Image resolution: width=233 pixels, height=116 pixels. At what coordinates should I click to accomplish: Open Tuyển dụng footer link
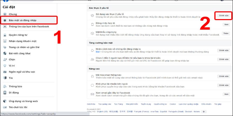click(146, 104)
